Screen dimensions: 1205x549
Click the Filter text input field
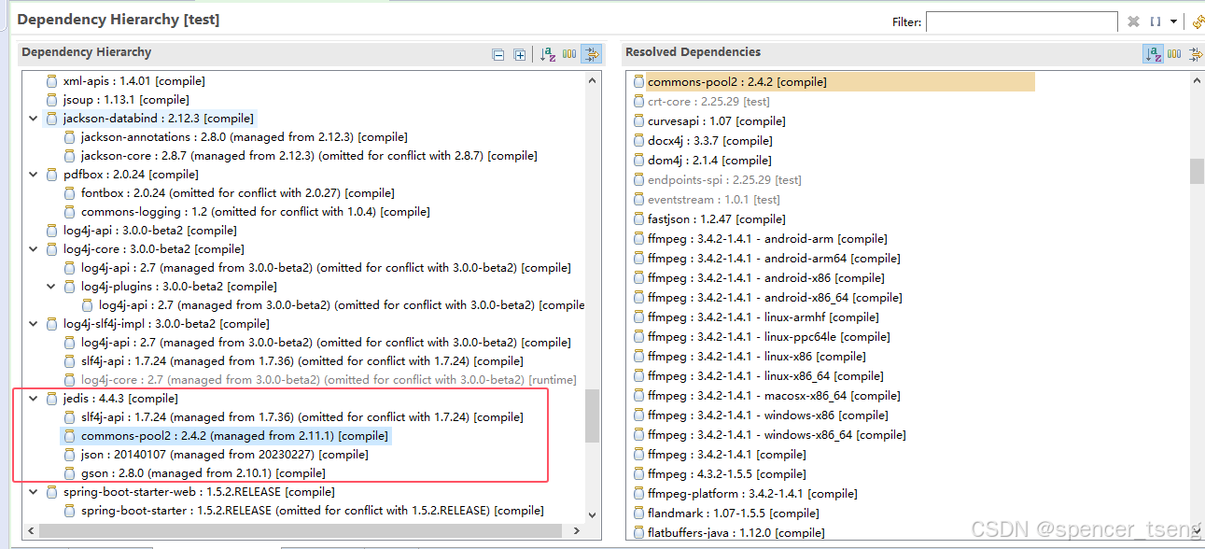coord(1021,21)
